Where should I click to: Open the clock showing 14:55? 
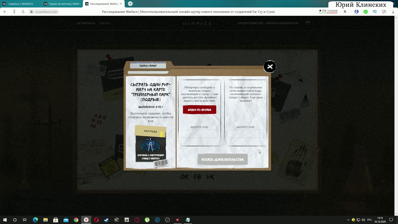pos(380,220)
